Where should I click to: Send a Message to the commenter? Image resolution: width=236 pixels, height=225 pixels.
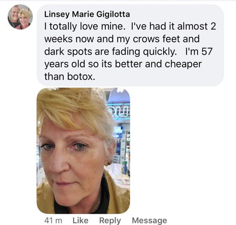click(149, 221)
